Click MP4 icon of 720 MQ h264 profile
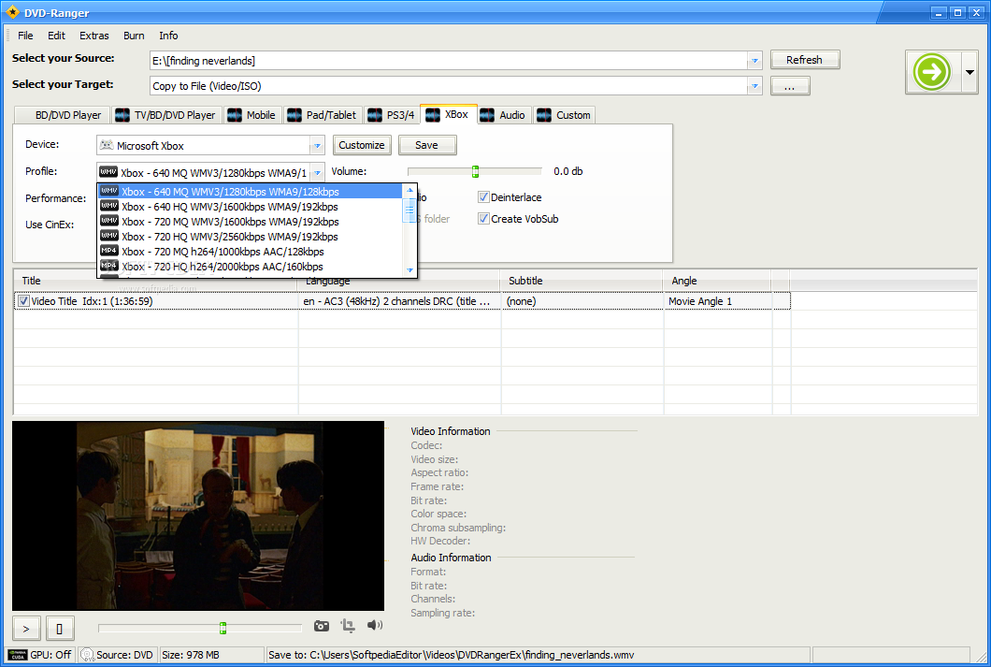The height and width of the screenshot is (667, 991). pyautogui.click(x=109, y=251)
